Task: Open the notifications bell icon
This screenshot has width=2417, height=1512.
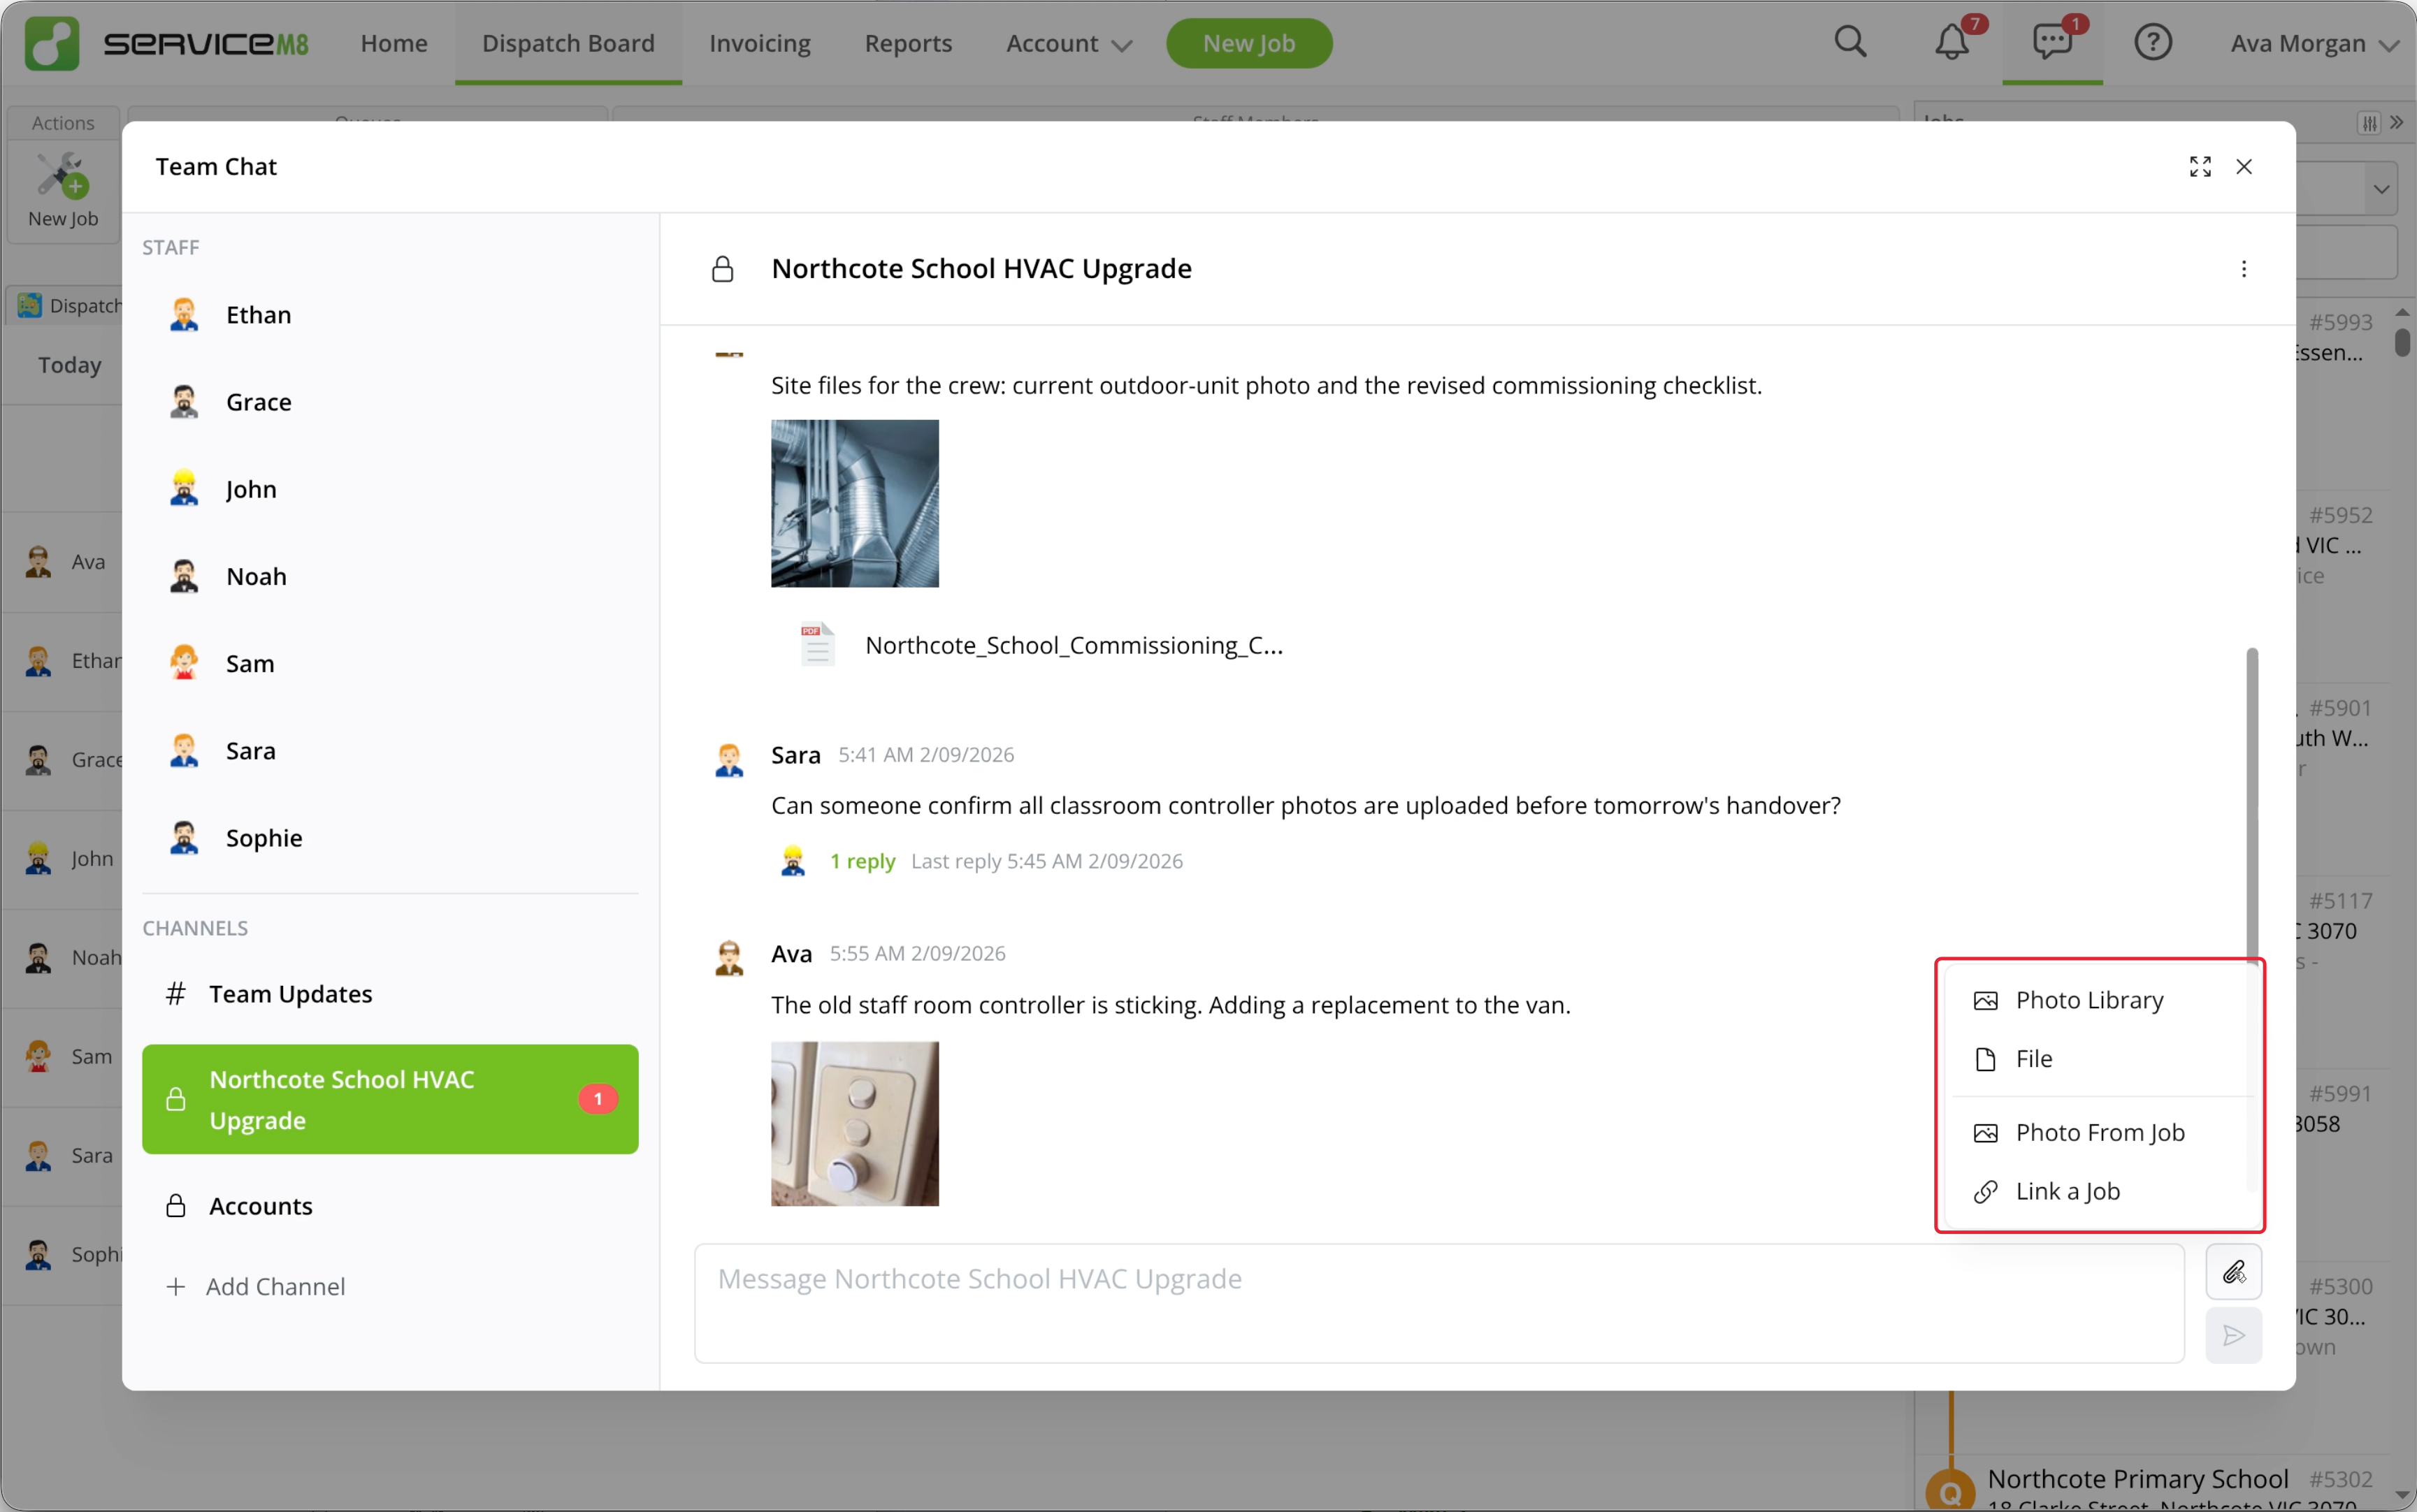Action: point(1951,42)
